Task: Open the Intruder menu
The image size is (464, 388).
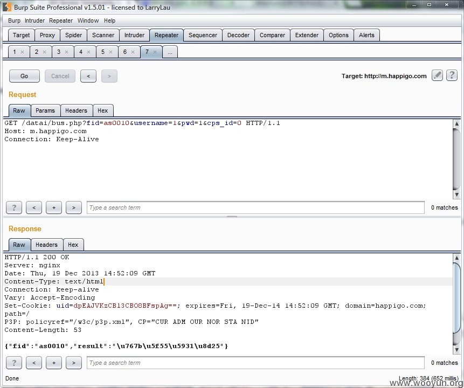Action: tap(34, 20)
